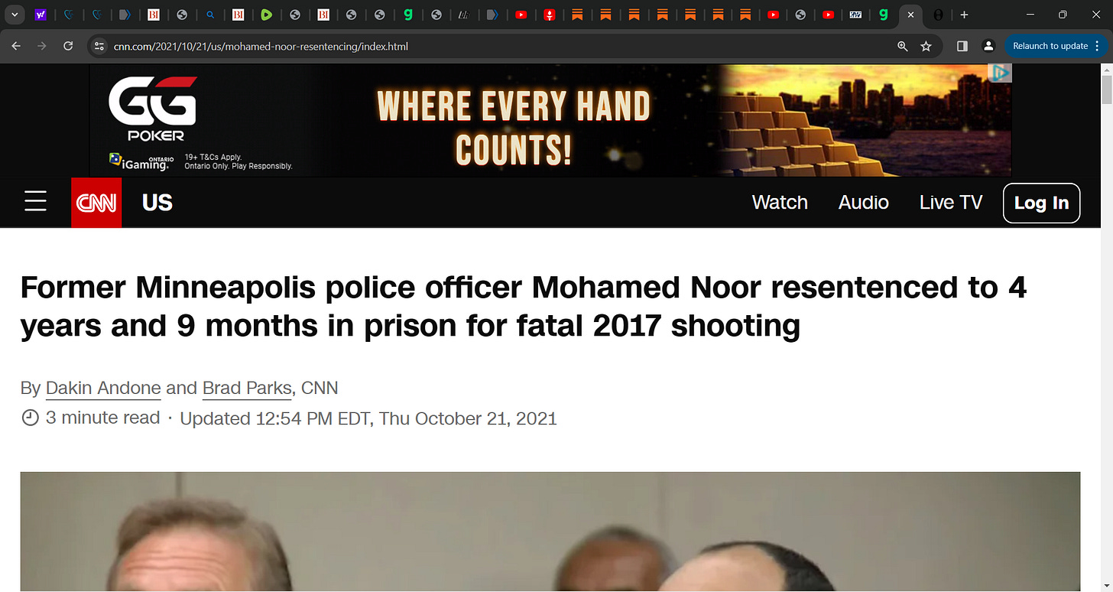The height and width of the screenshot is (592, 1113).
Task: Click the Log In button
Action: (x=1041, y=203)
